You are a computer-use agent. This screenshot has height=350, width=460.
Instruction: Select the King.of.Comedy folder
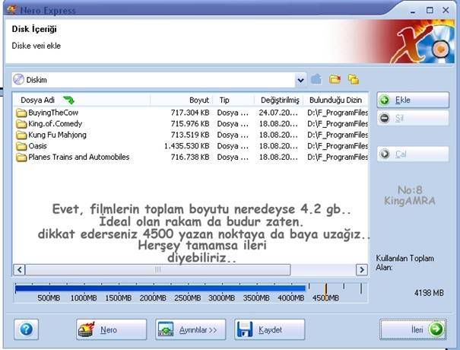click(55, 124)
